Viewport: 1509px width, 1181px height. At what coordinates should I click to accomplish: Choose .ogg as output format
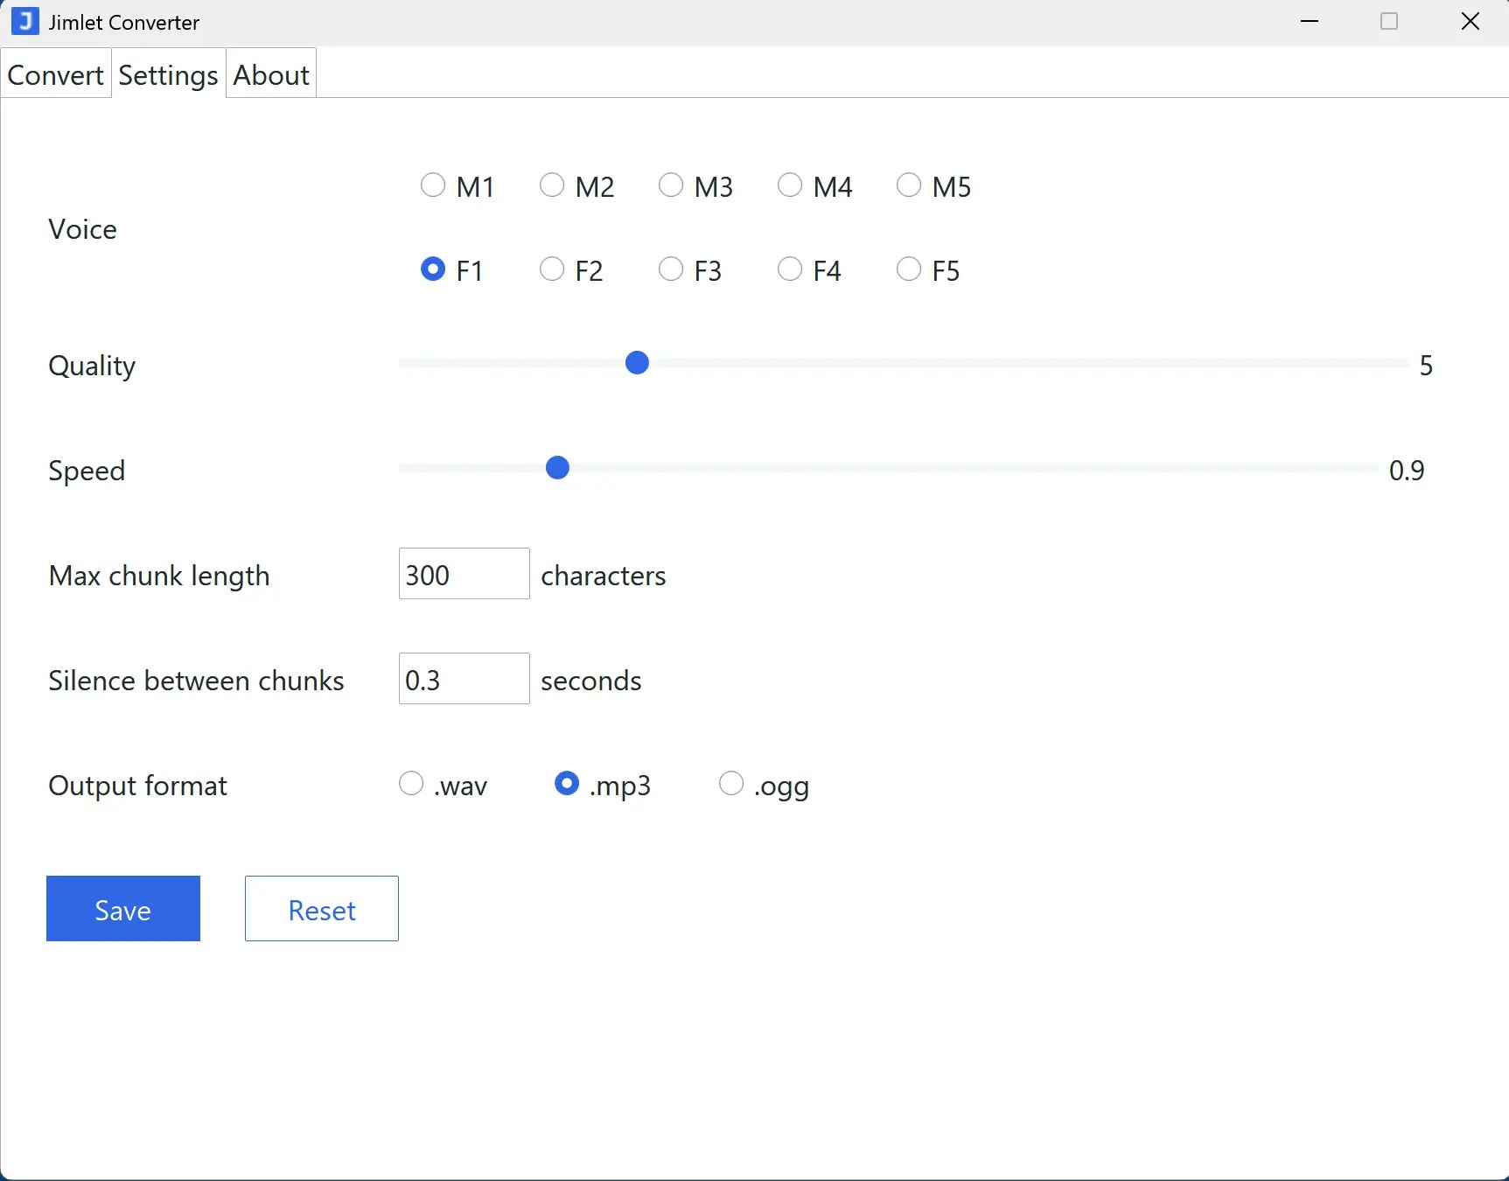(730, 783)
